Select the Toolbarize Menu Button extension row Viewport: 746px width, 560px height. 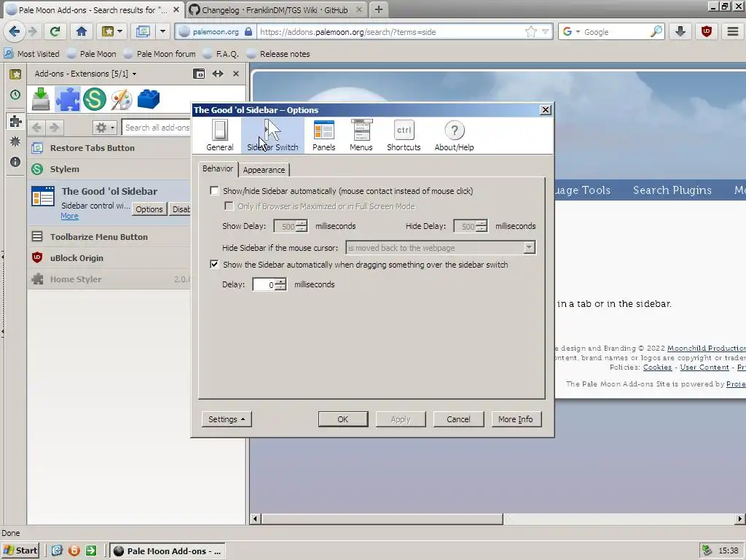109,237
